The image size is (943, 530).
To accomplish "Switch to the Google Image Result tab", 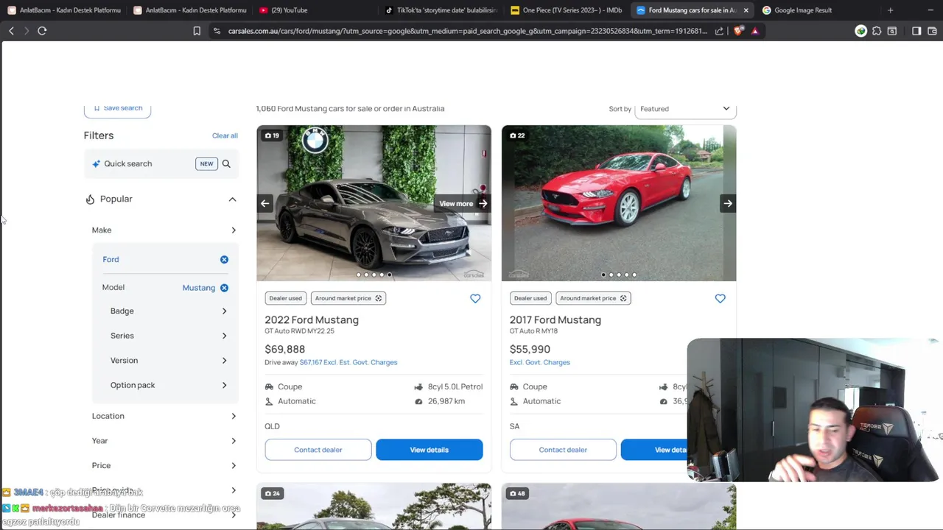I will (818, 10).
